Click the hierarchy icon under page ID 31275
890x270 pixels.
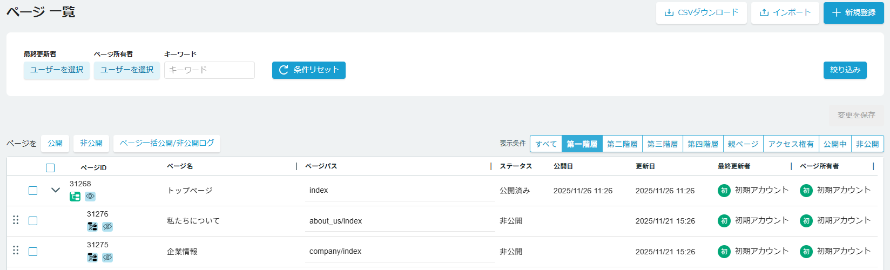point(92,258)
